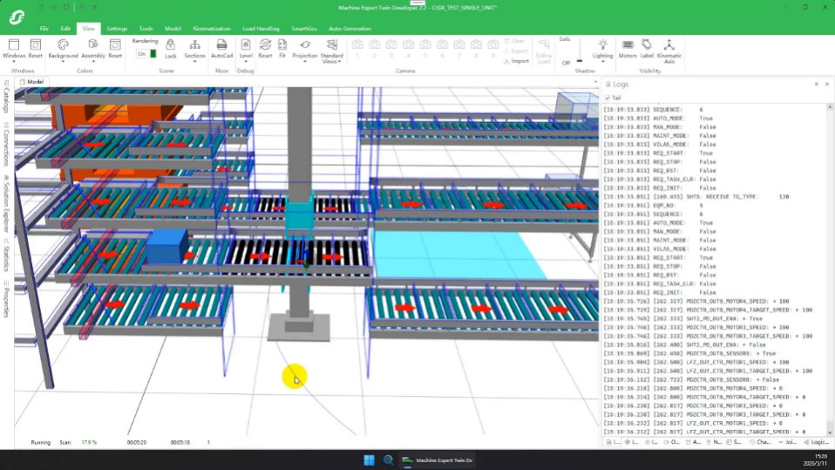Switch to the Load Handling tab

(x=261, y=29)
